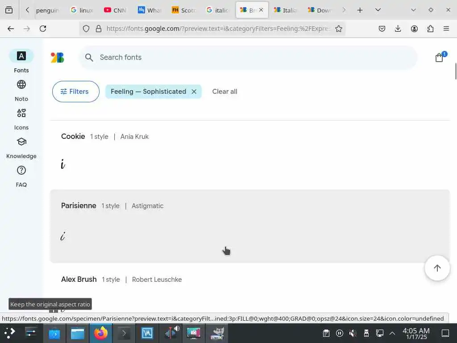Open Save to Pocket
457x343 pixels.
(x=382, y=29)
